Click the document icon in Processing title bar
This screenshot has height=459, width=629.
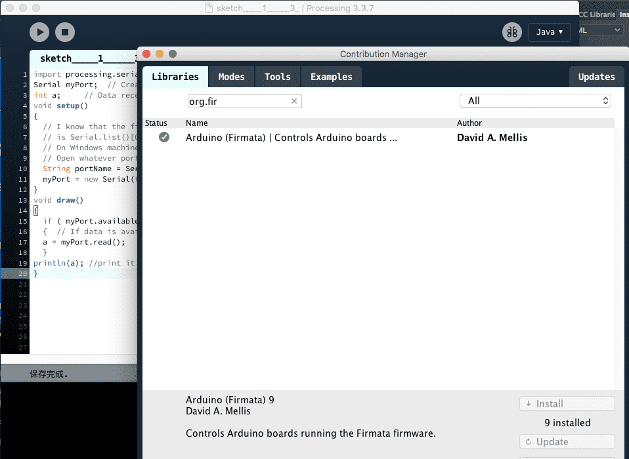[x=209, y=8]
